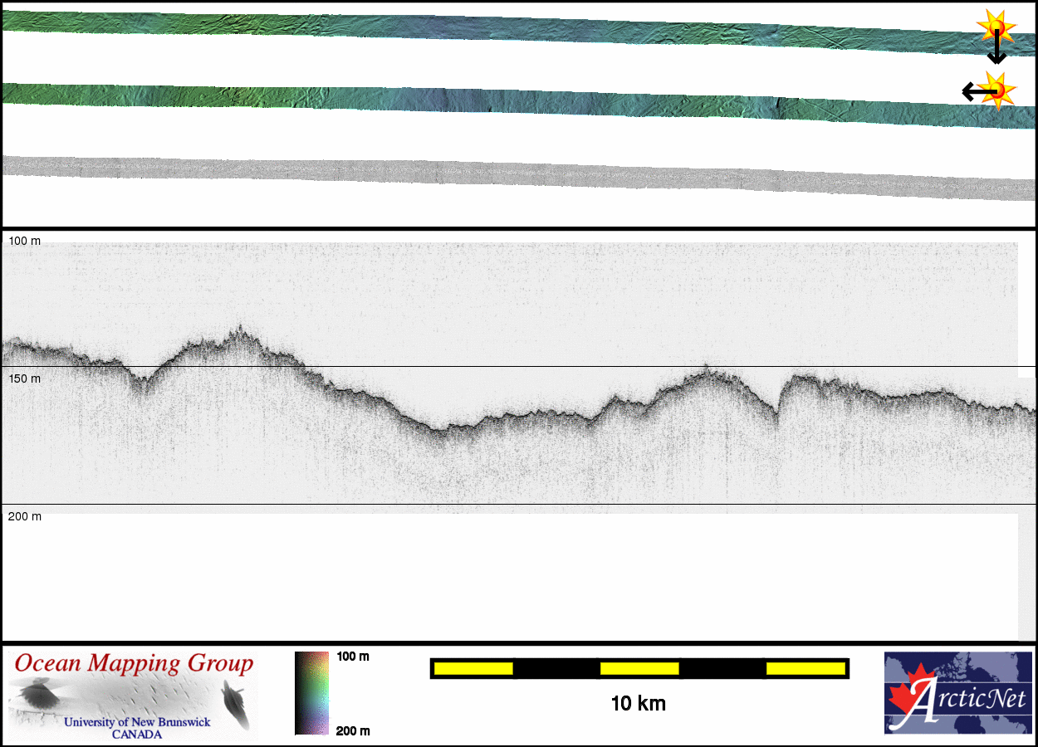Click the black left-pointing arrow
Image resolution: width=1038 pixels, height=747 pixels.
pyautogui.click(x=973, y=90)
